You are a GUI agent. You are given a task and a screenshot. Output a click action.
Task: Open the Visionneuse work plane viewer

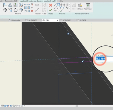[x=88, y=7]
